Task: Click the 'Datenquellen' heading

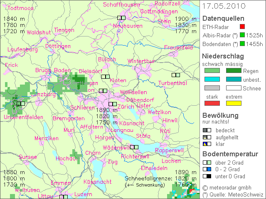Action: tap(223, 18)
